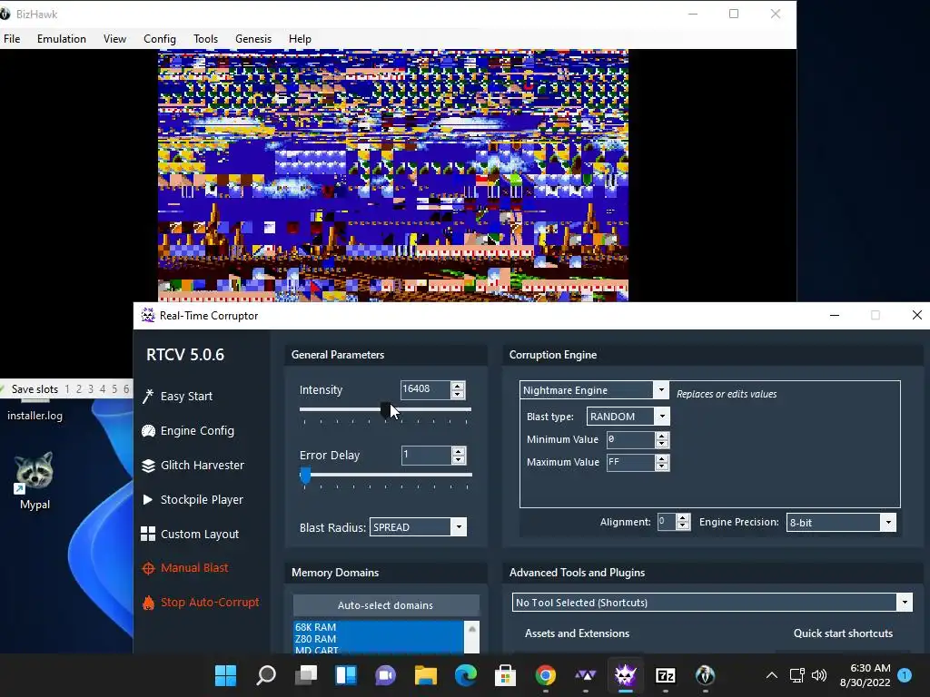This screenshot has height=697, width=930.
Task: Open File Explorer from taskbar
Action: [426, 675]
